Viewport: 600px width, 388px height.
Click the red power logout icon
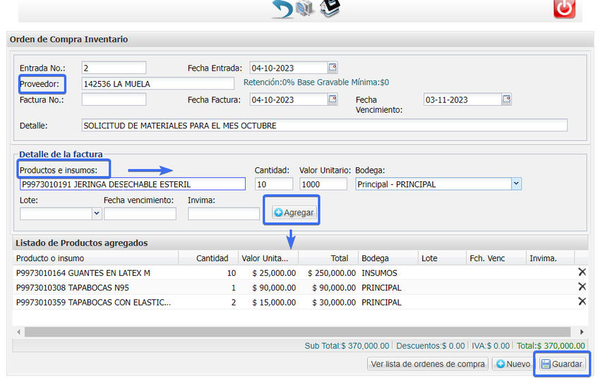click(564, 8)
